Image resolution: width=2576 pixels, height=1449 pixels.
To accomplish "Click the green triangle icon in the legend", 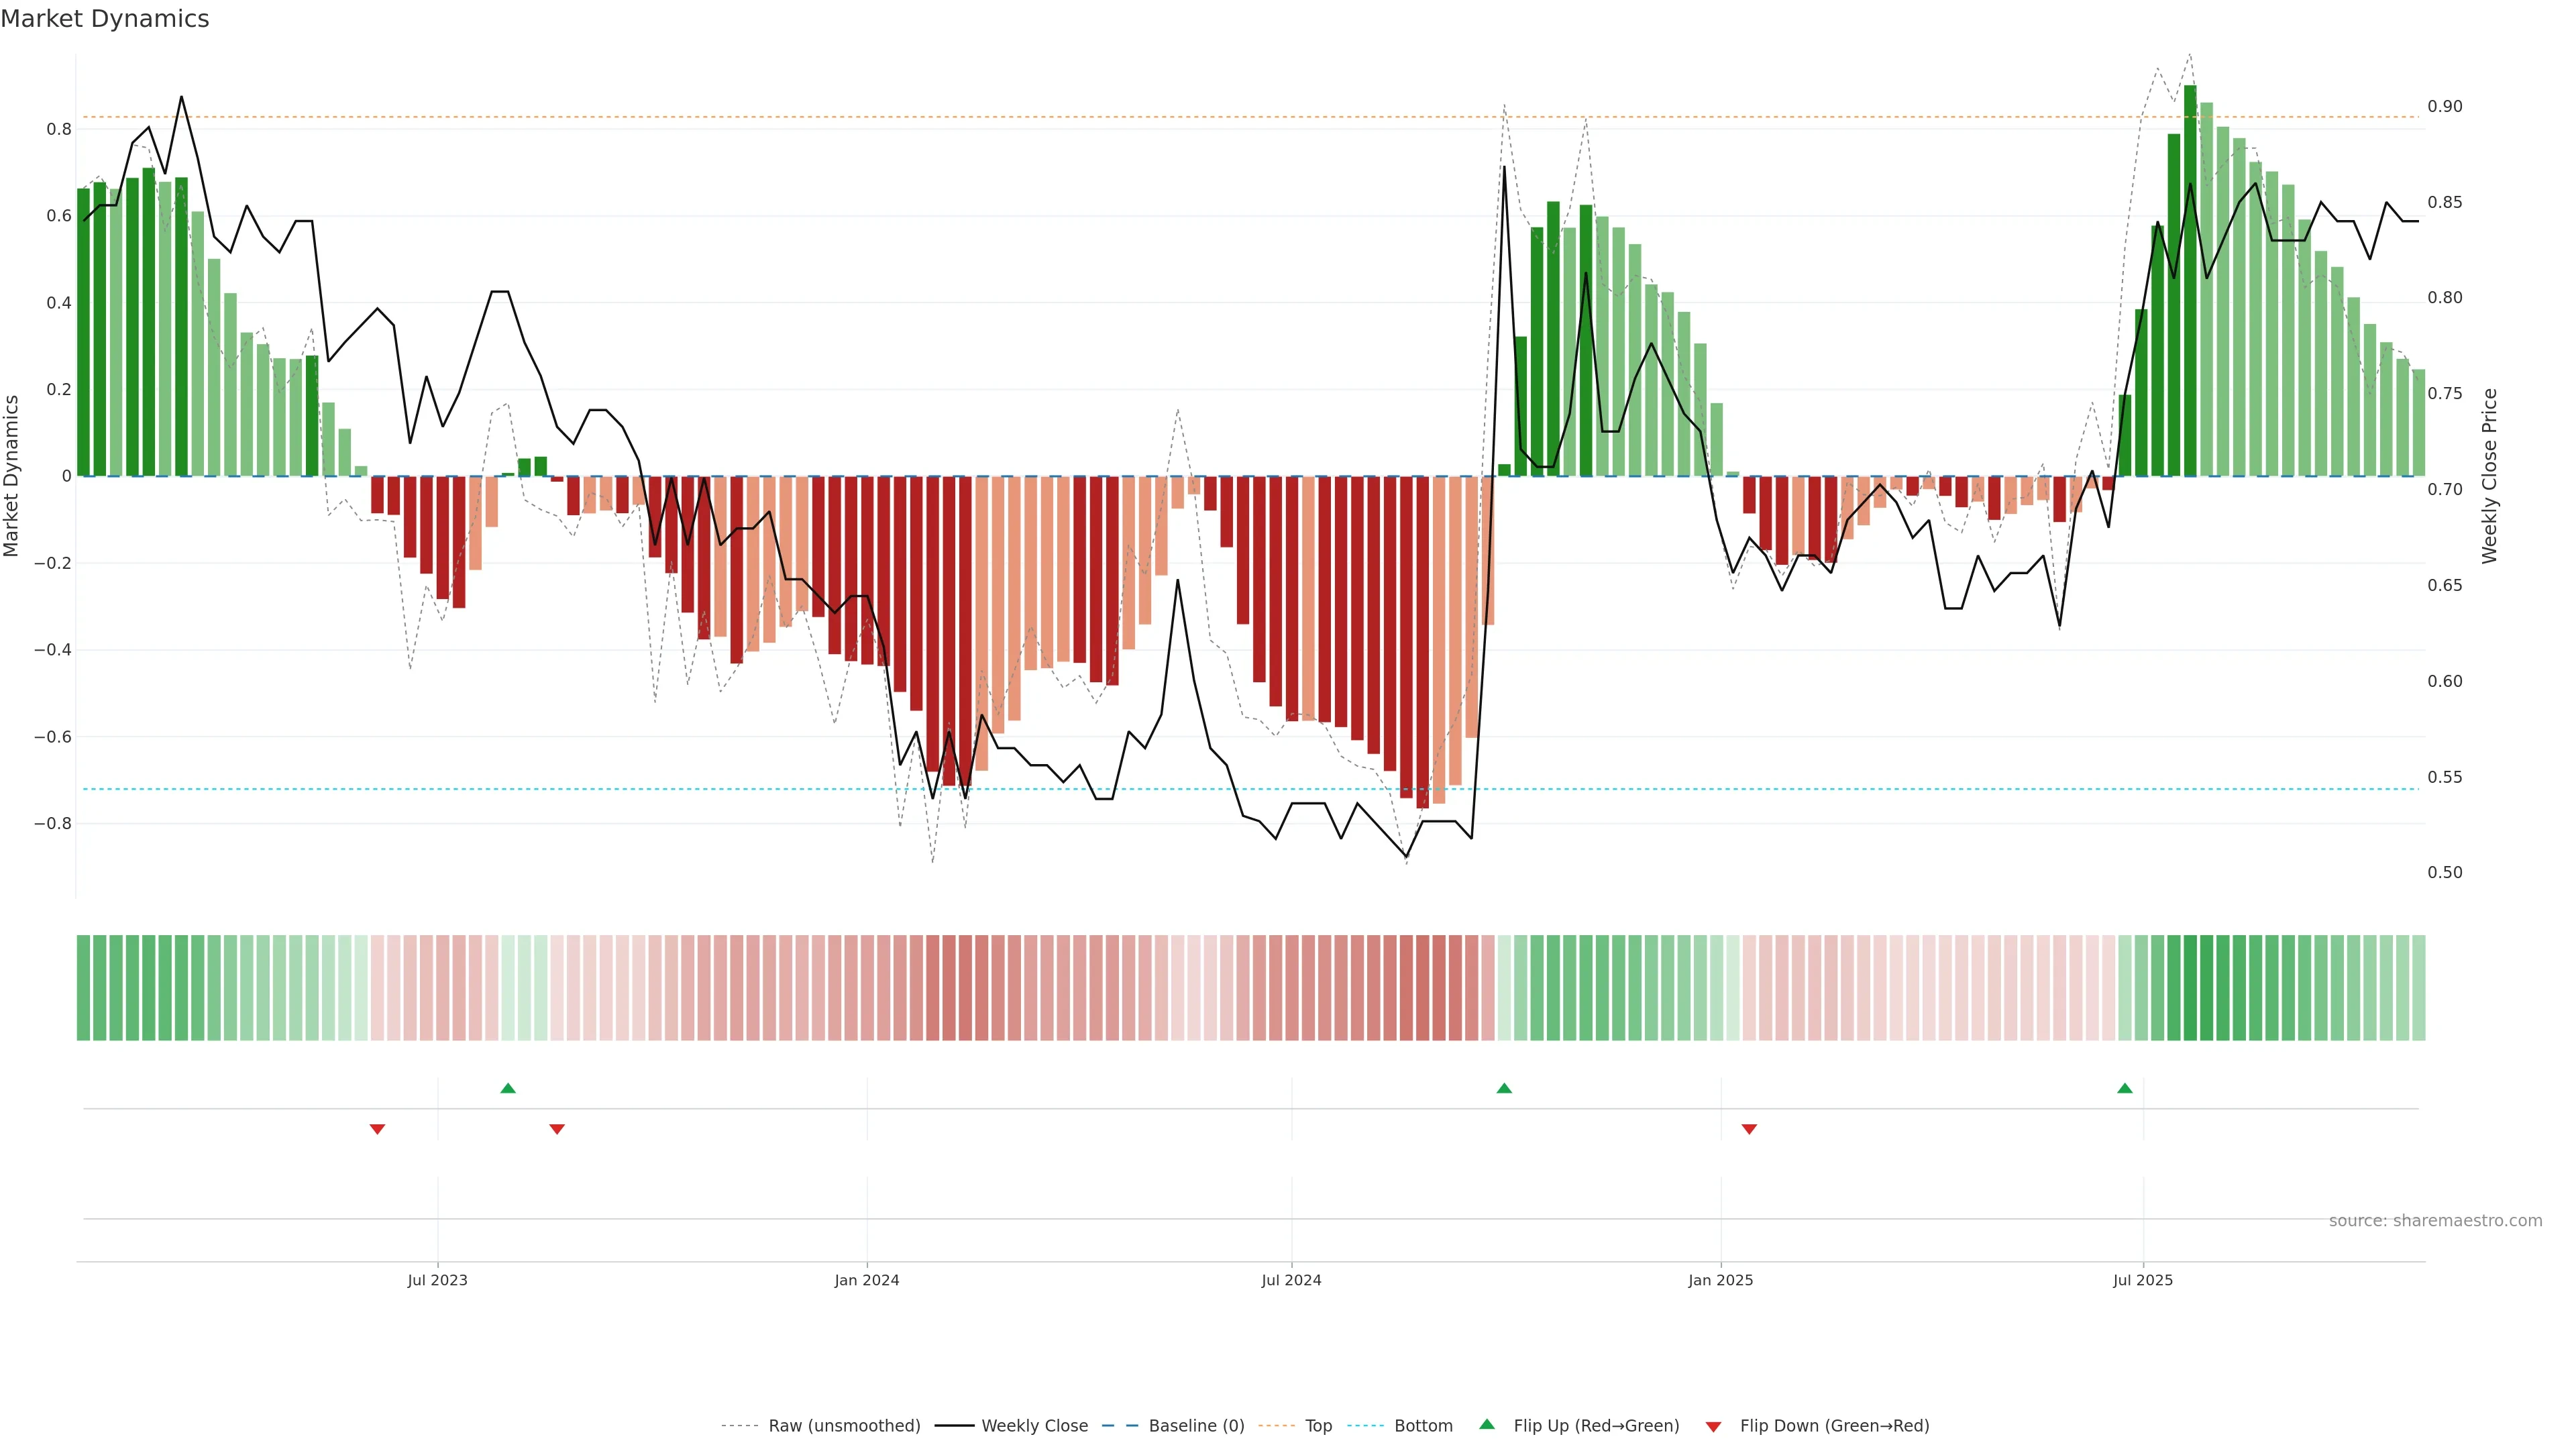I will pyautogui.click(x=1487, y=1424).
